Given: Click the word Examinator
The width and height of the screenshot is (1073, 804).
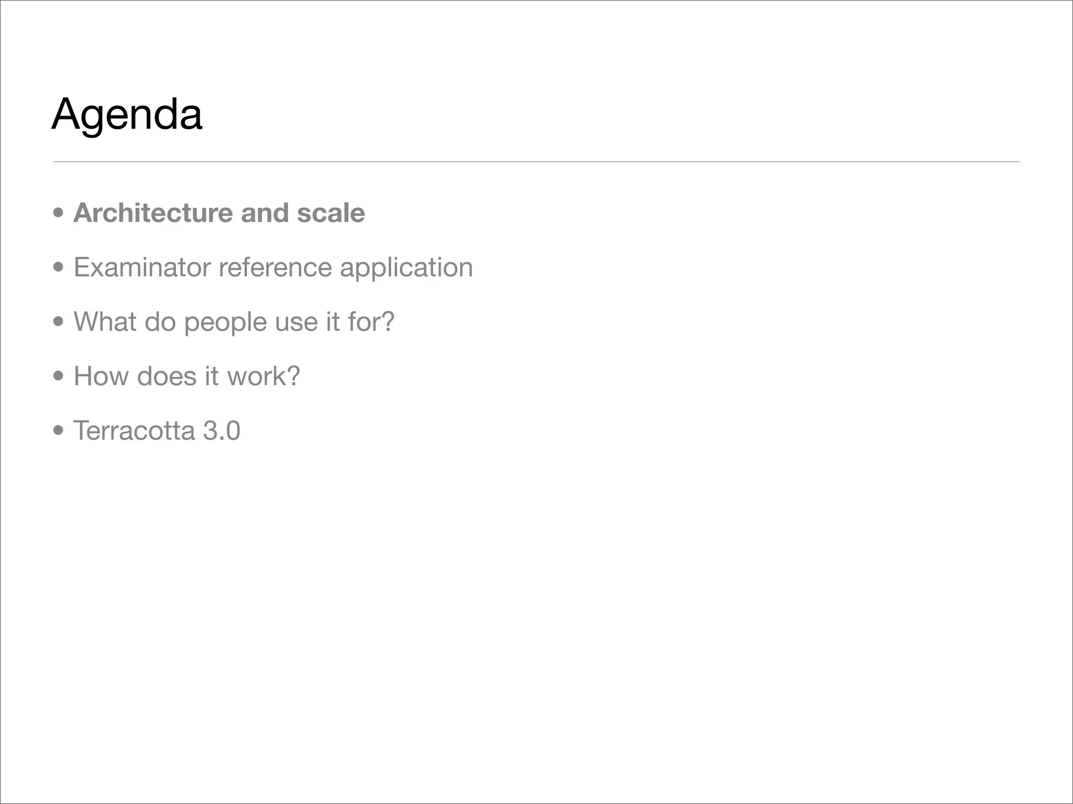Looking at the screenshot, I should pos(141,267).
